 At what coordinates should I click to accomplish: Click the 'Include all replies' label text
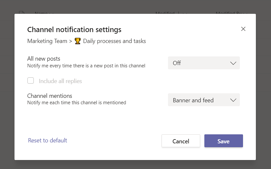pos(60,81)
